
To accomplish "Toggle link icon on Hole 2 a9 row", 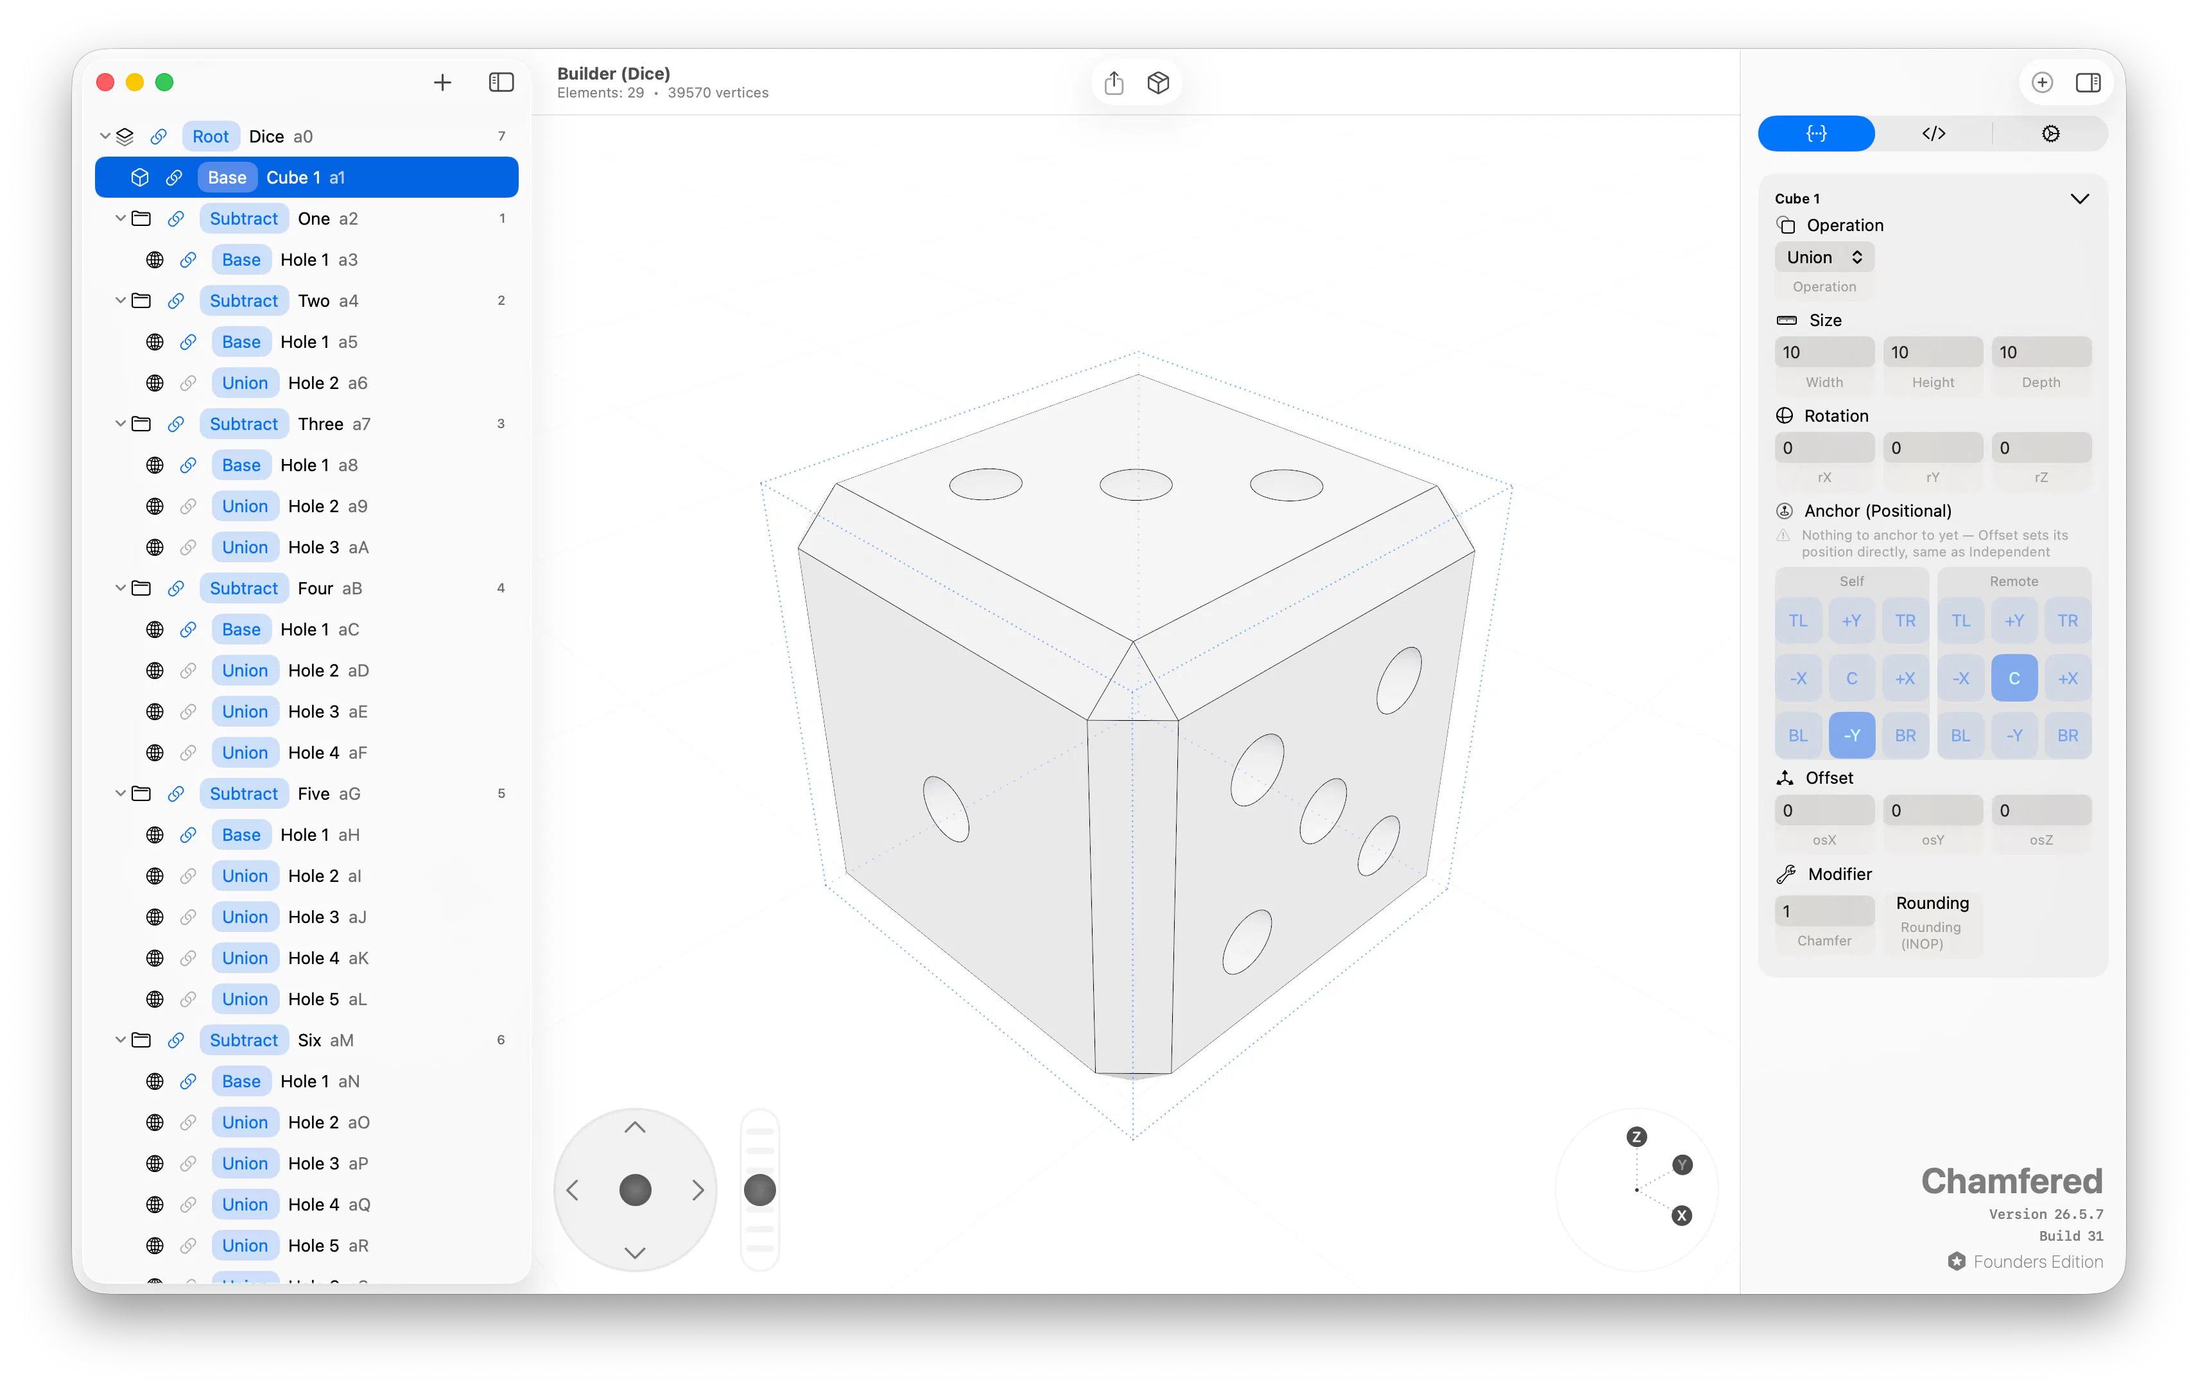I will click(x=188, y=506).
